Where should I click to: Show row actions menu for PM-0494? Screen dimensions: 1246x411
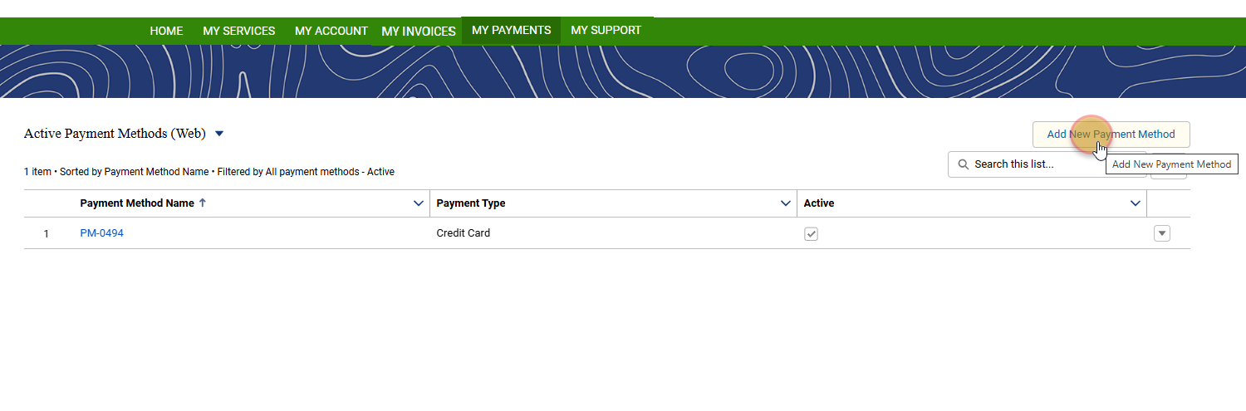pos(1162,234)
